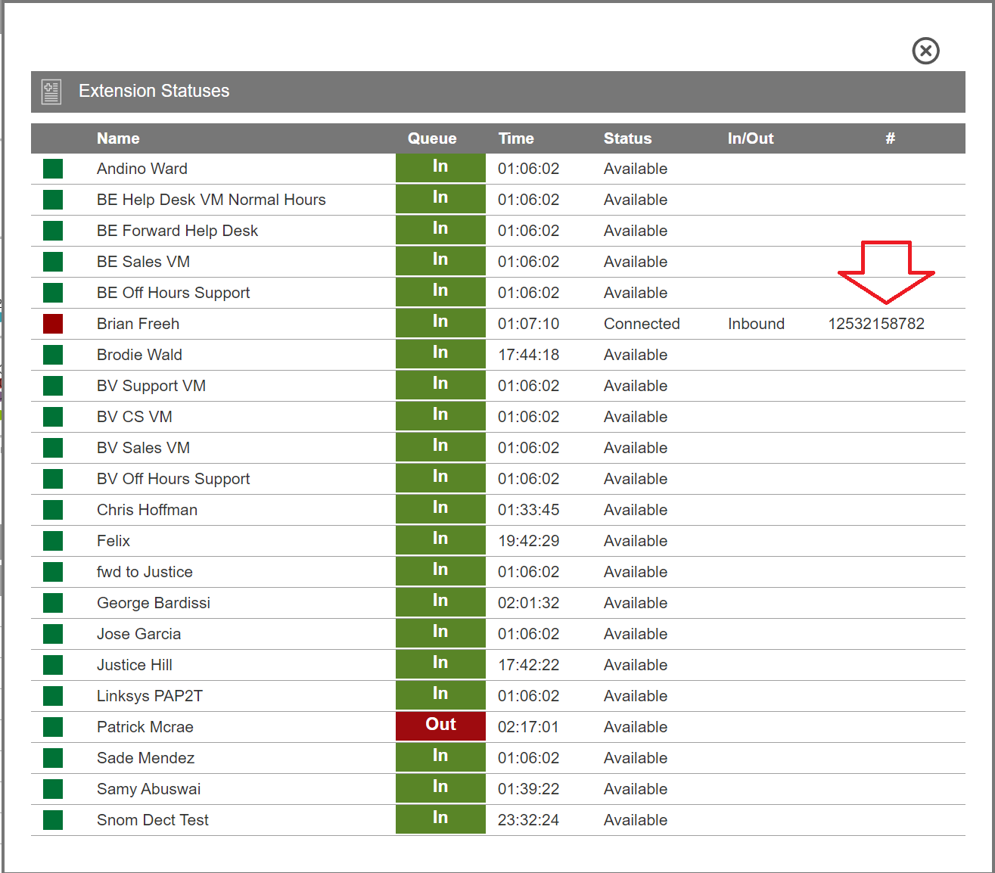Click the phone number 12532158782

tap(876, 324)
